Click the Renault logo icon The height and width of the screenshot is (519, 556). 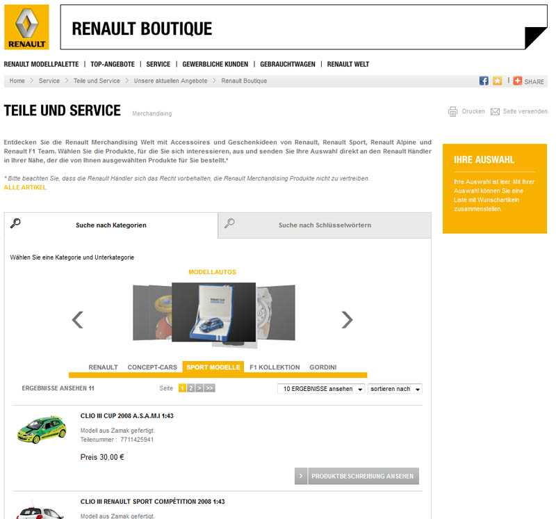click(x=26, y=27)
